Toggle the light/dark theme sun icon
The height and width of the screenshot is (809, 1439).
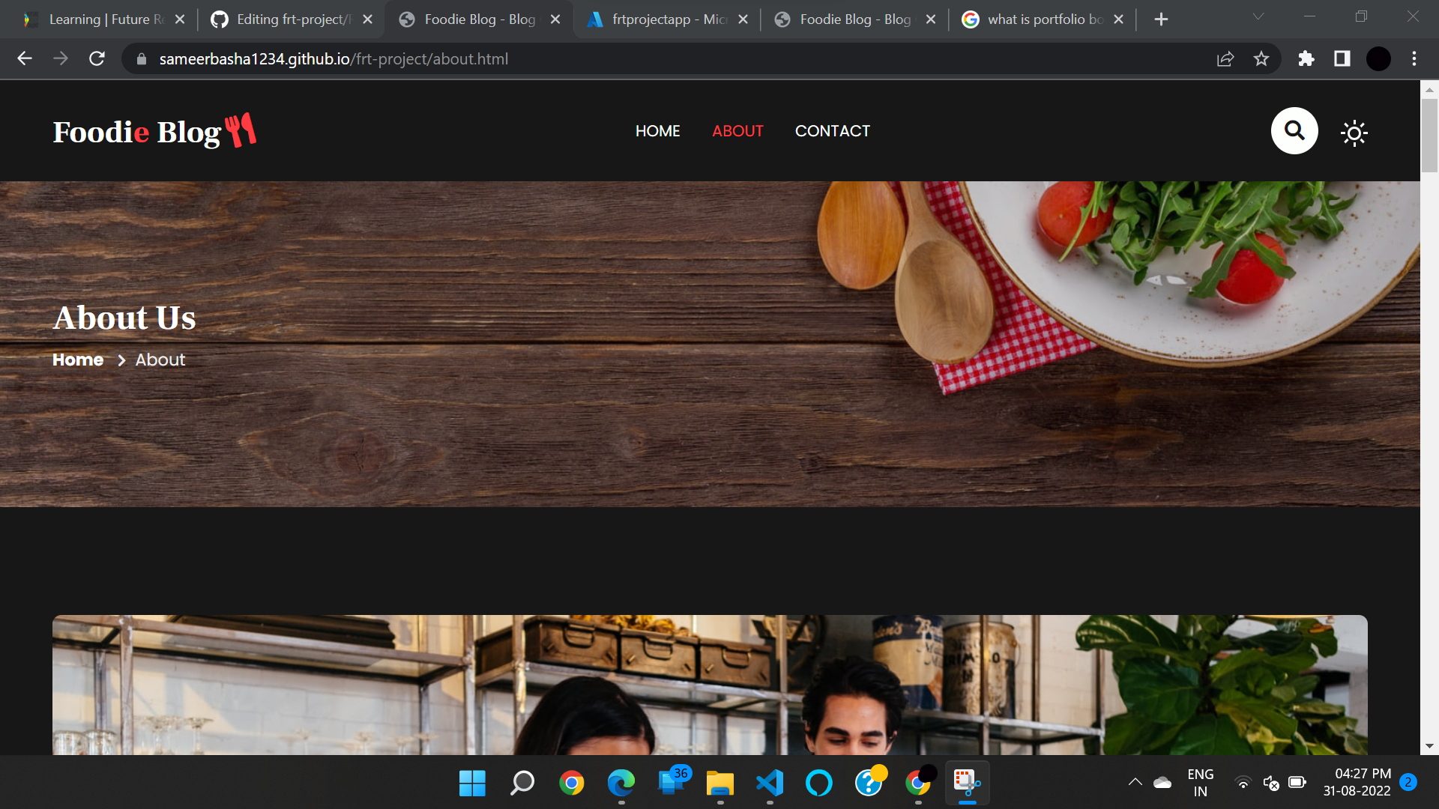(1354, 133)
